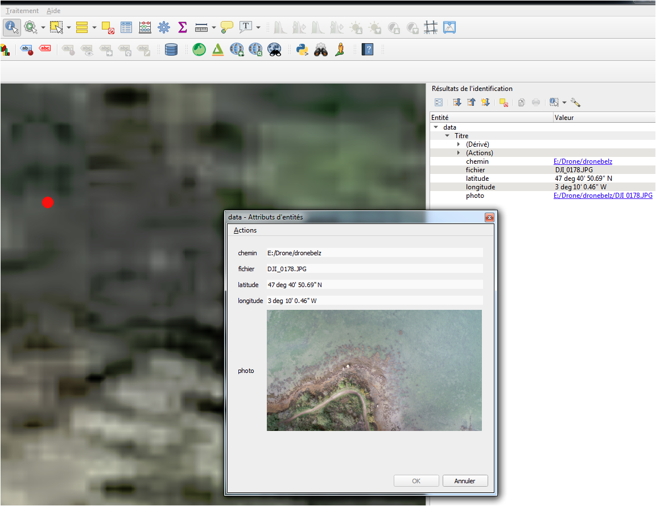
Task: Click the drone photo thumbnail in dialog
Action: [x=374, y=371]
